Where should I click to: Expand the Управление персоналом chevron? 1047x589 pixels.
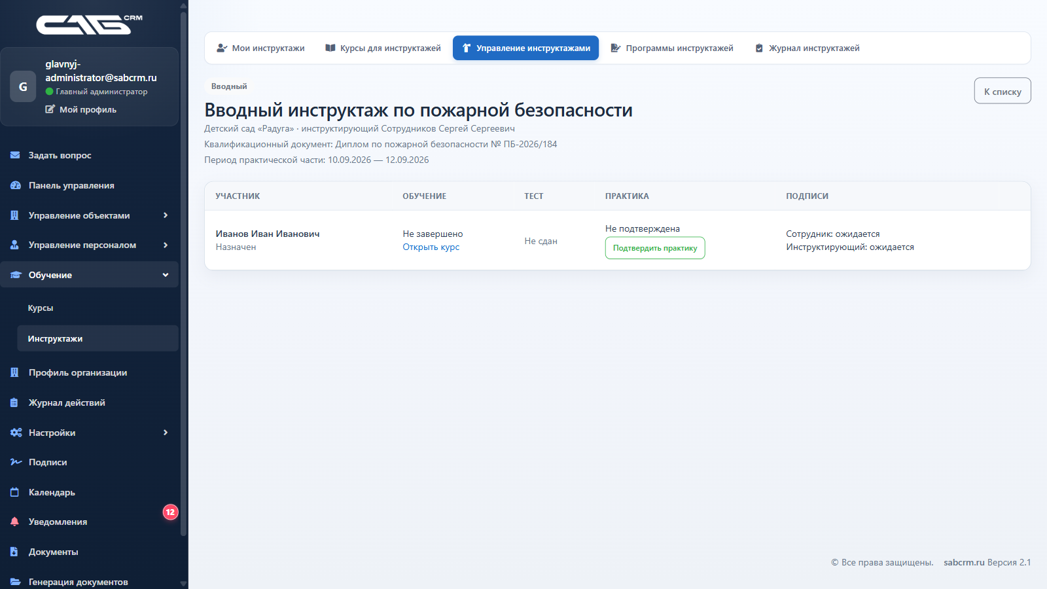[x=166, y=245]
